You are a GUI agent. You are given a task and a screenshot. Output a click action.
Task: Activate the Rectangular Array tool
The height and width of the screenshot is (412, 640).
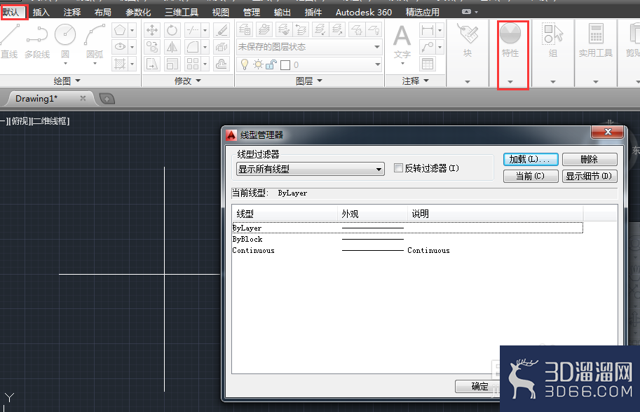(192, 64)
